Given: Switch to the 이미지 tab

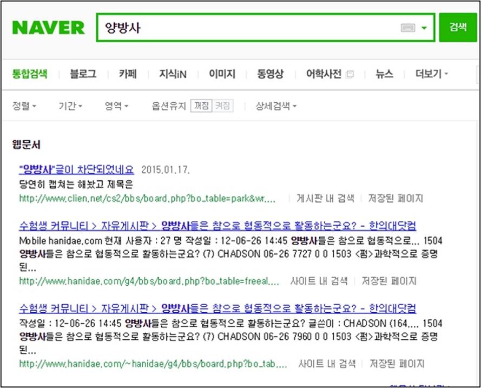Looking at the screenshot, I should (222, 74).
